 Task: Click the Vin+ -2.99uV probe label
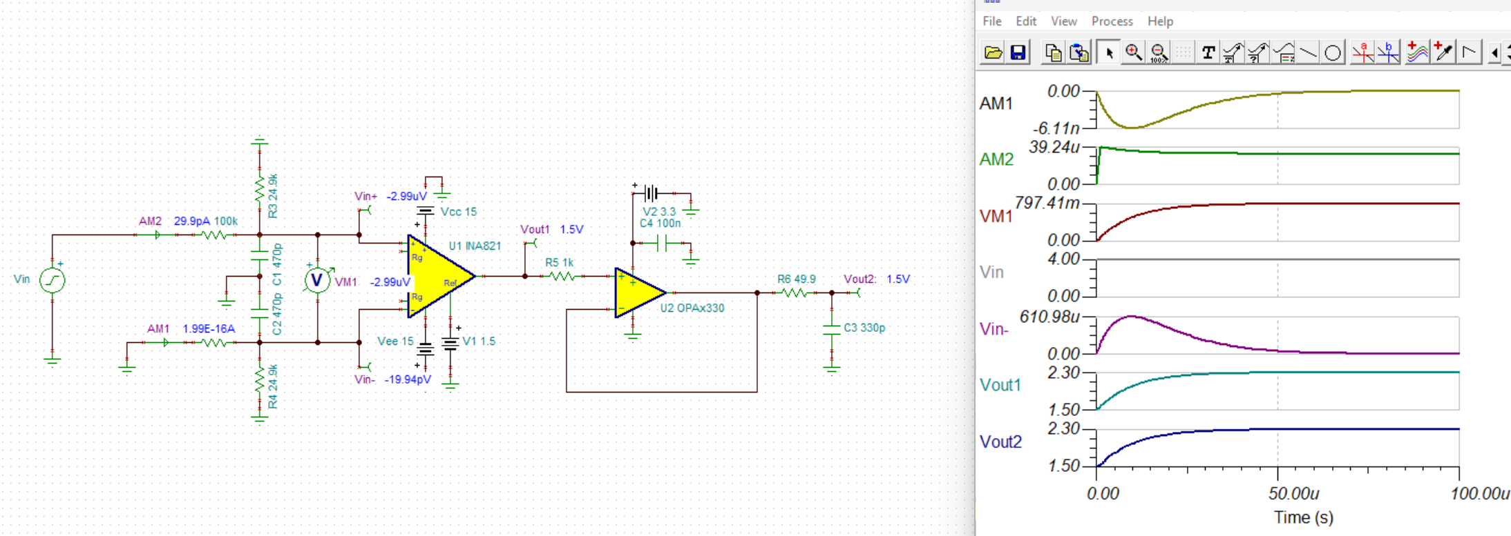[x=391, y=197]
